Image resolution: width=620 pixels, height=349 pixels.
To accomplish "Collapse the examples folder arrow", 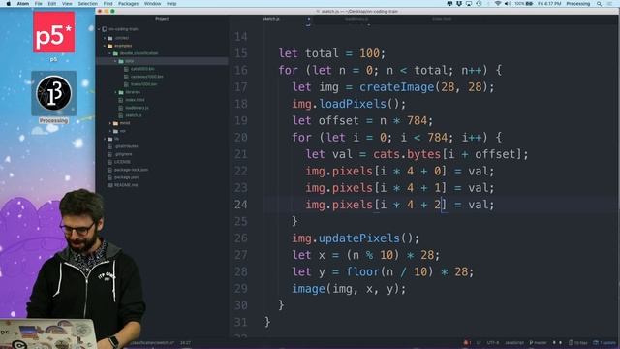I will [x=105, y=46].
